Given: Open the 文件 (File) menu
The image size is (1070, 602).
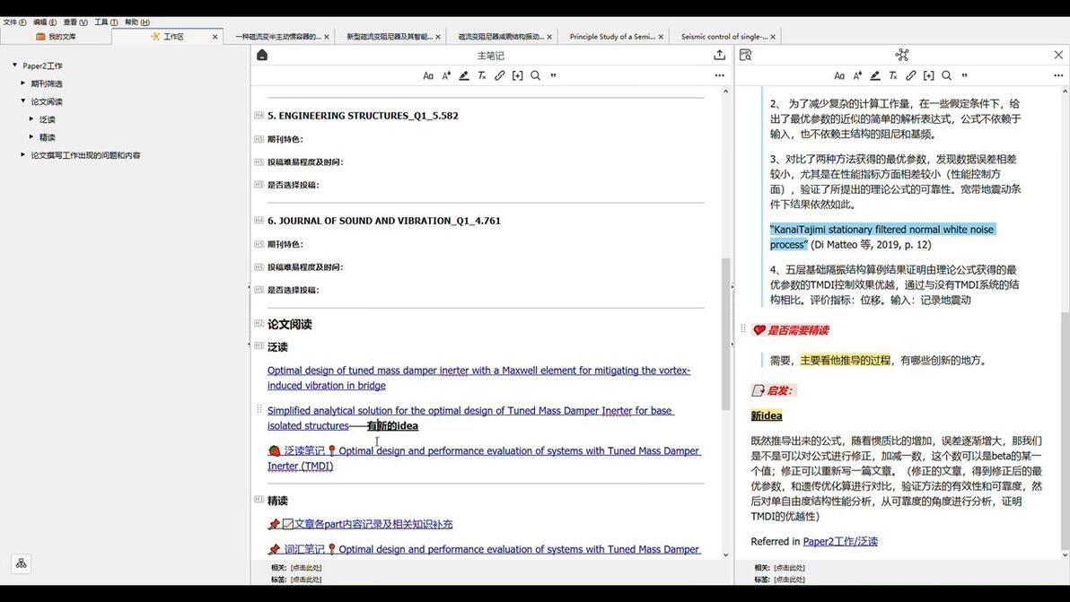Looking at the screenshot, I should pos(14,22).
